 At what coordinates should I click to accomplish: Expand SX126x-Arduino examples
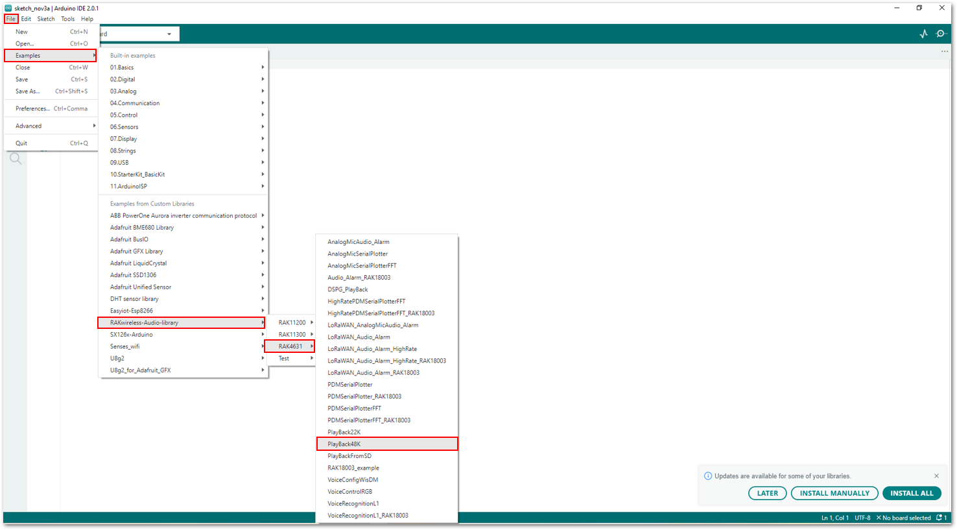(x=183, y=335)
